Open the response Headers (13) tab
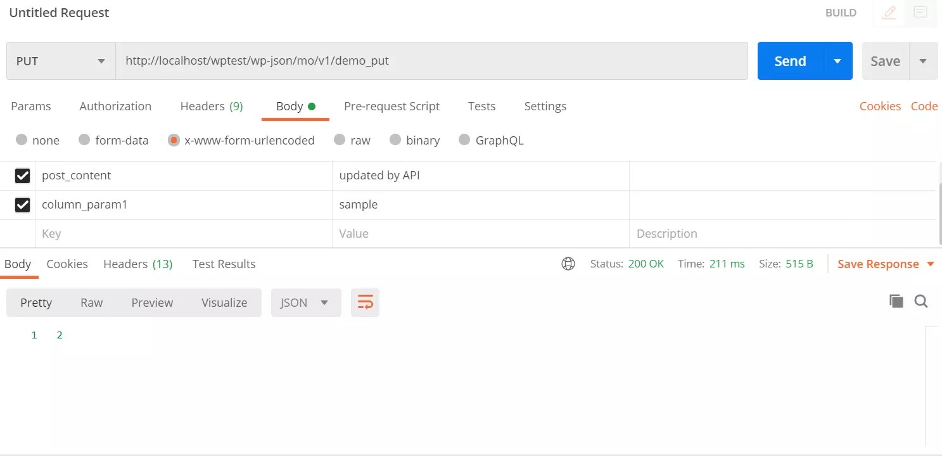942x457 pixels. pos(137,264)
